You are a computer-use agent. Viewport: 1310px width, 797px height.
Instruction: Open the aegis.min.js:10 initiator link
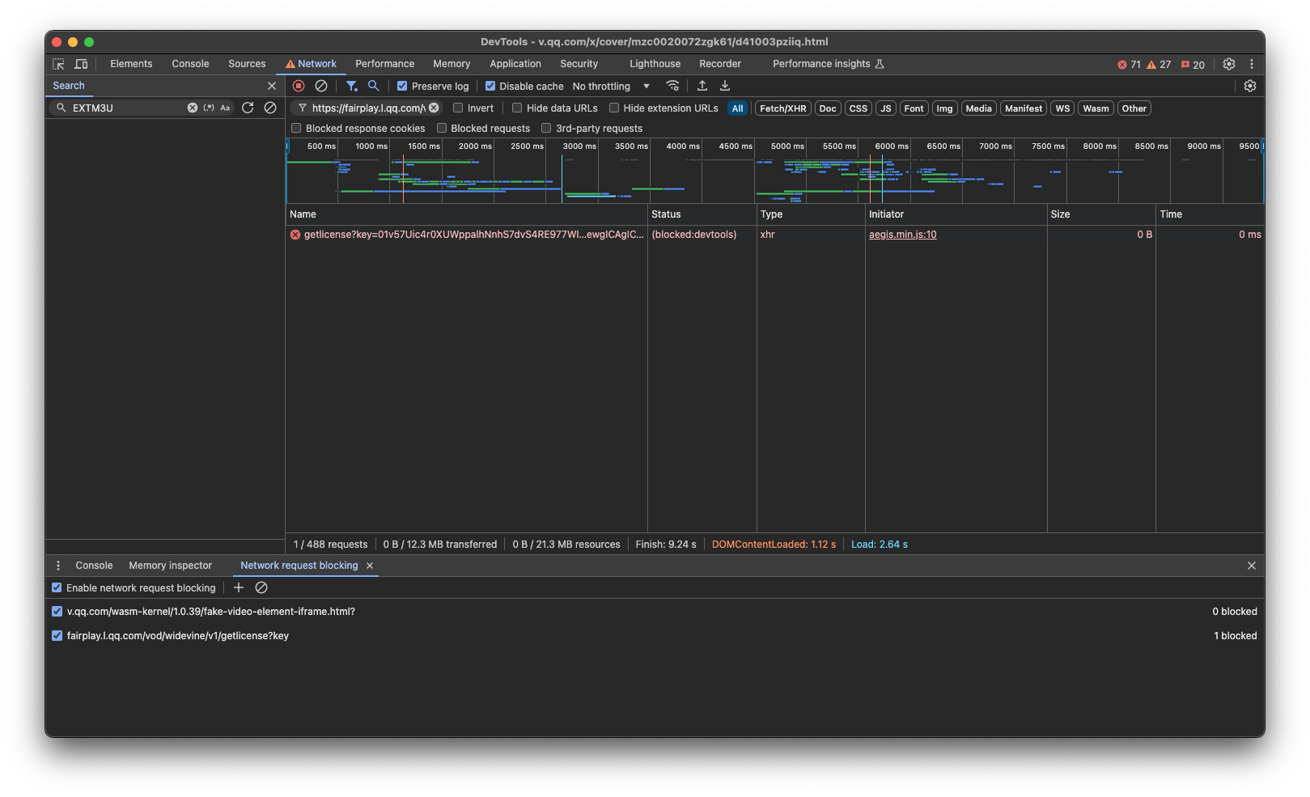[902, 235]
